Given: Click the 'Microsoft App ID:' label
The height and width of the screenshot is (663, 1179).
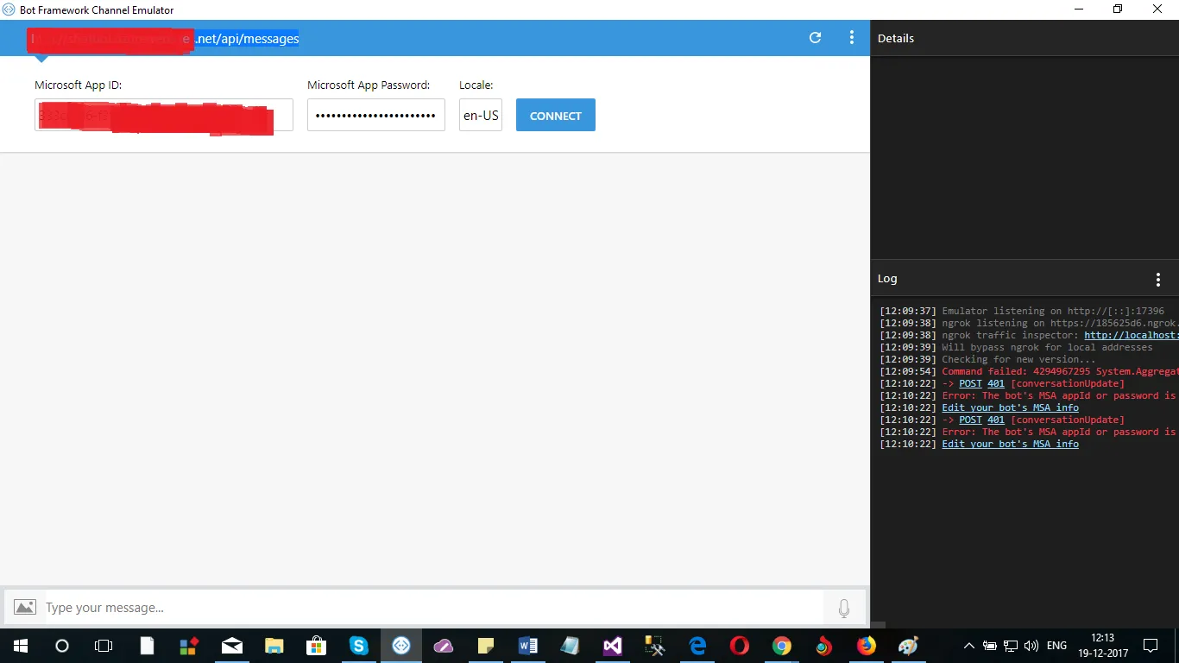Looking at the screenshot, I should (x=78, y=85).
